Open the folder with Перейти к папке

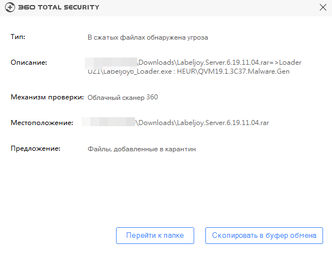(x=155, y=236)
